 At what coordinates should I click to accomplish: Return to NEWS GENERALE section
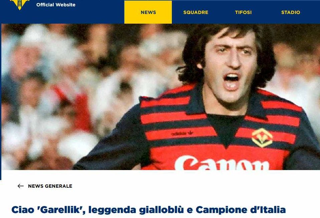coord(50,186)
